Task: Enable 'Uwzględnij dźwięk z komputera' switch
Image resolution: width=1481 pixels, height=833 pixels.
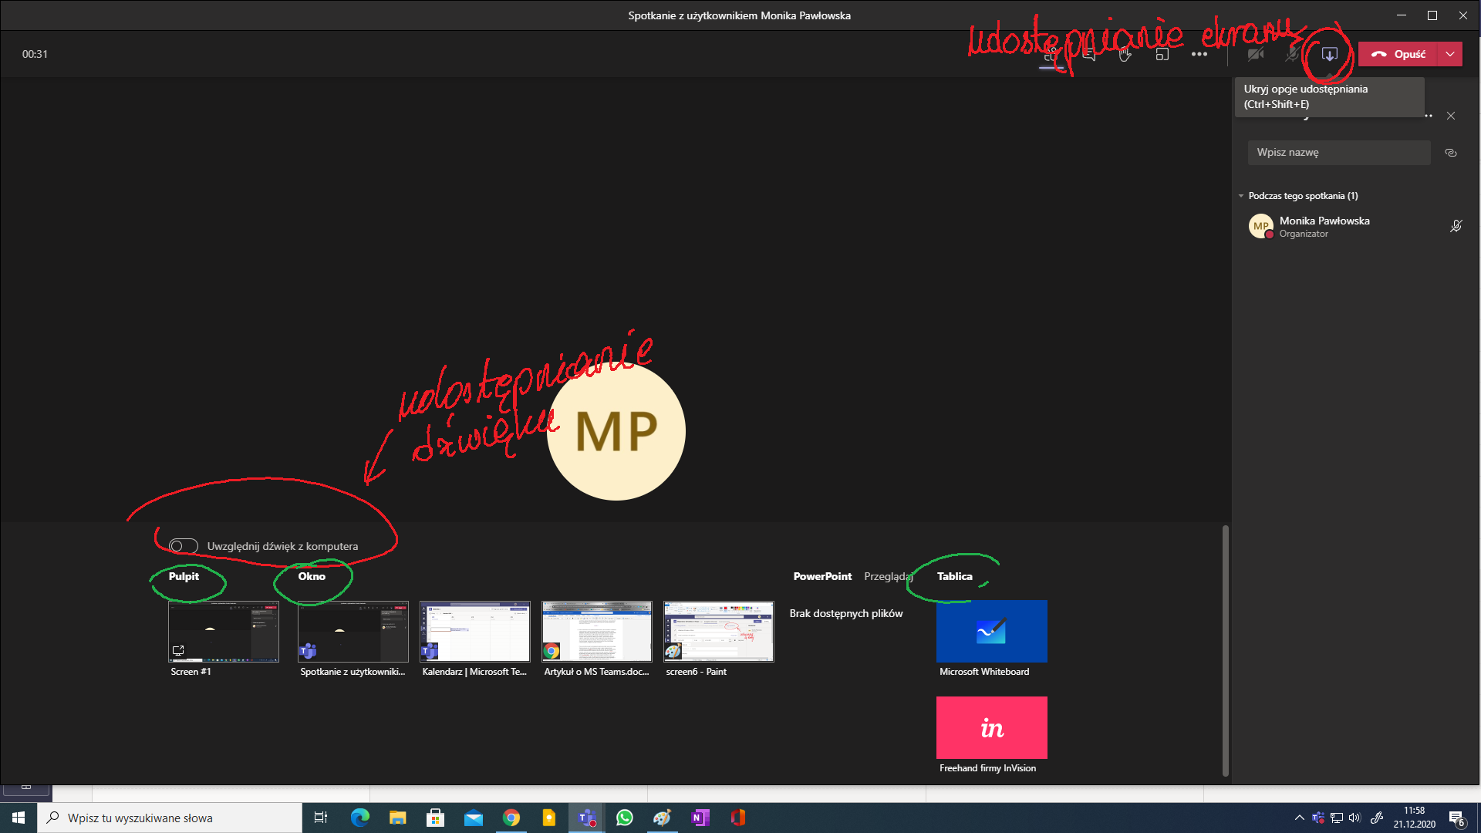Action: [184, 546]
